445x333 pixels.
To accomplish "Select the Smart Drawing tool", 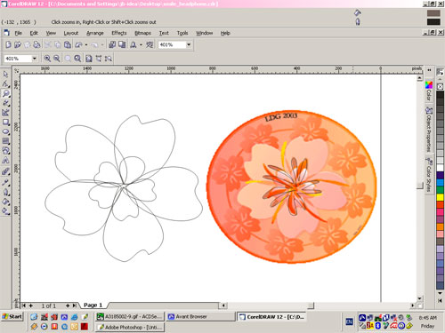I will click(5, 113).
